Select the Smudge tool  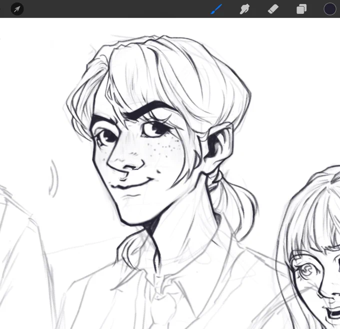[244, 9]
